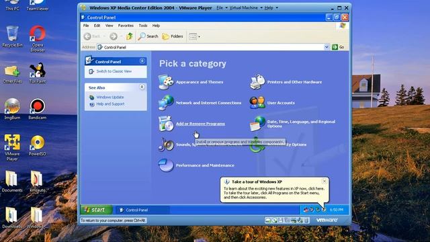Close the Windows XP tour balloon

[324, 181]
